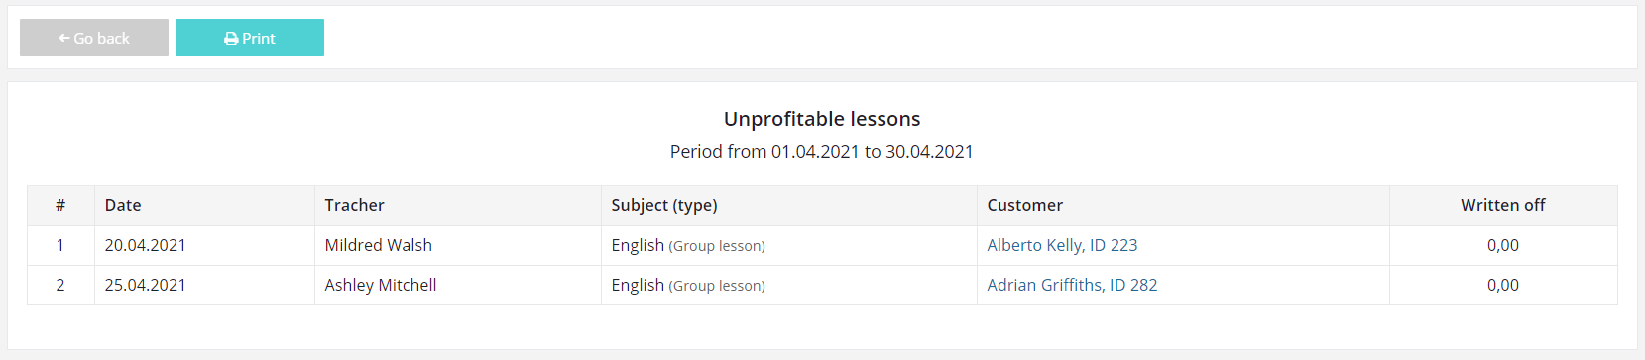
Task: Open customer Alberto Kelly, ID 223
Action: pos(1062,245)
